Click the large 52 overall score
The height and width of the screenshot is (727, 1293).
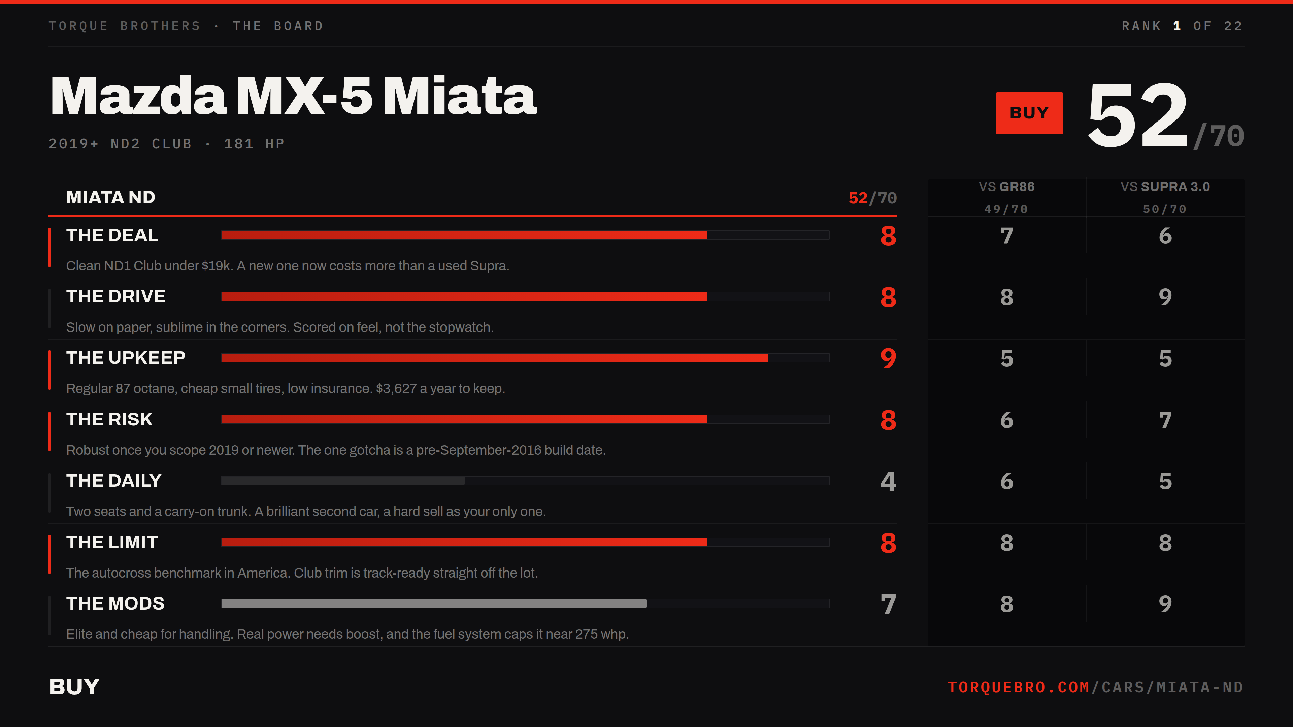[x=1137, y=115]
